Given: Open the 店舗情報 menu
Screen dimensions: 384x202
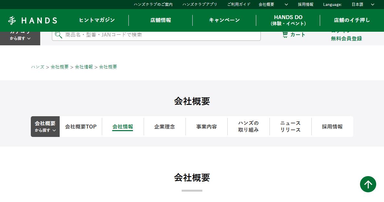Looking at the screenshot, I should coord(161,20).
